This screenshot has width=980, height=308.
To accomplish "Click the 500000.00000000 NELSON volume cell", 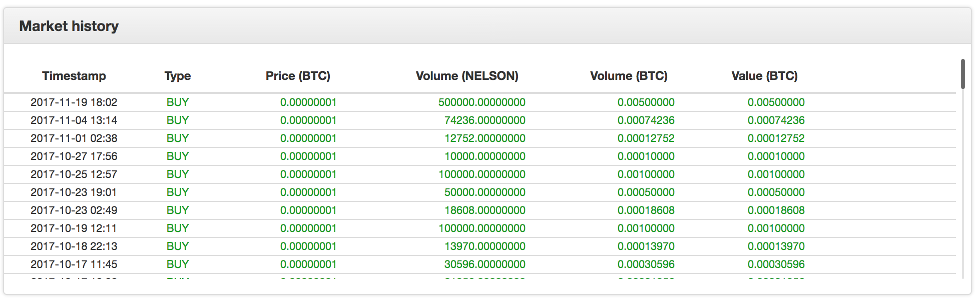I will (481, 102).
